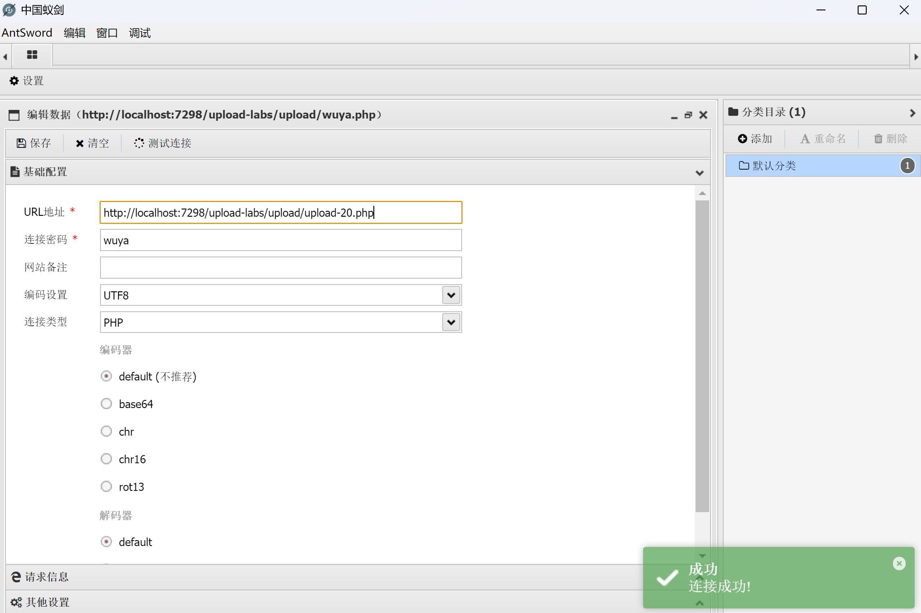Open the 编辑 menu
Screen dimensions: 921x613
tap(74, 33)
